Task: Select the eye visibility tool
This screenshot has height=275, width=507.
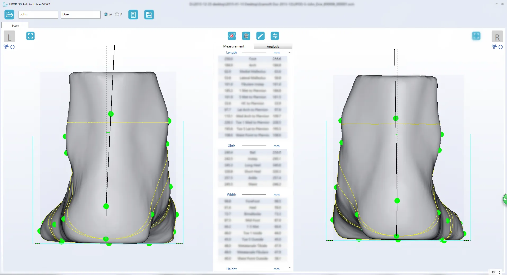Action: coord(232,36)
